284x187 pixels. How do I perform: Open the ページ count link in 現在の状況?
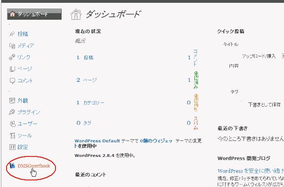(90, 80)
